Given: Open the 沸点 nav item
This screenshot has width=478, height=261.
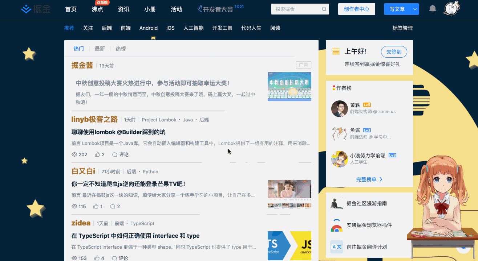Looking at the screenshot, I should coord(97,9).
